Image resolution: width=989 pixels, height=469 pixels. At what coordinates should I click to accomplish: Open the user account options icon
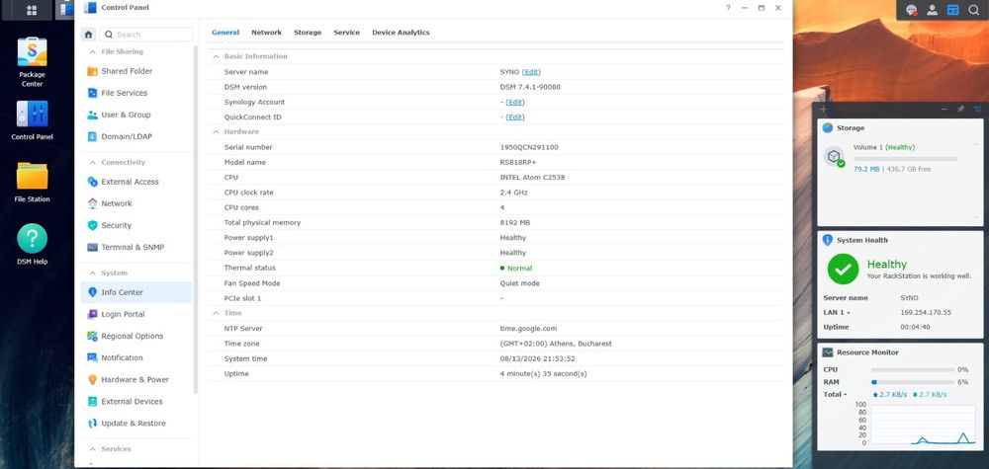tap(932, 10)
